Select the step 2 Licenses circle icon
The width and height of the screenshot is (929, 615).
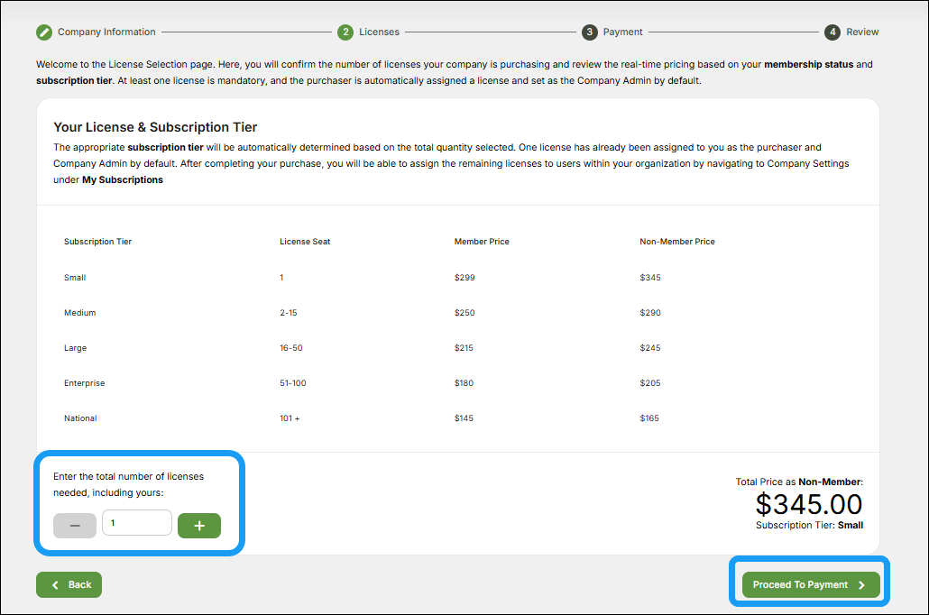click(345, 32)
